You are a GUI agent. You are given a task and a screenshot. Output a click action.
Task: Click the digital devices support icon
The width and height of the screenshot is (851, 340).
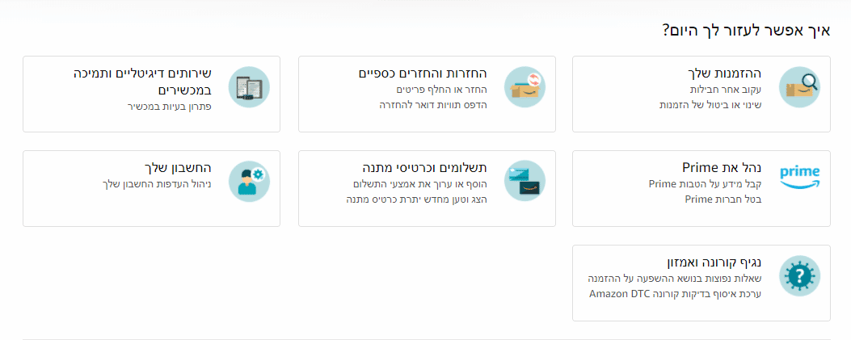tap(249, 86)
